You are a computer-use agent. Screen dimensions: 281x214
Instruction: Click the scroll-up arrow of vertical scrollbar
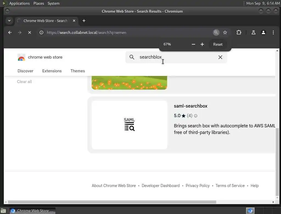[277, 51]
